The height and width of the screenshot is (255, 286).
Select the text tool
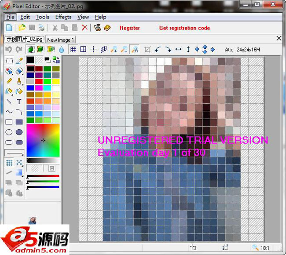19,102
